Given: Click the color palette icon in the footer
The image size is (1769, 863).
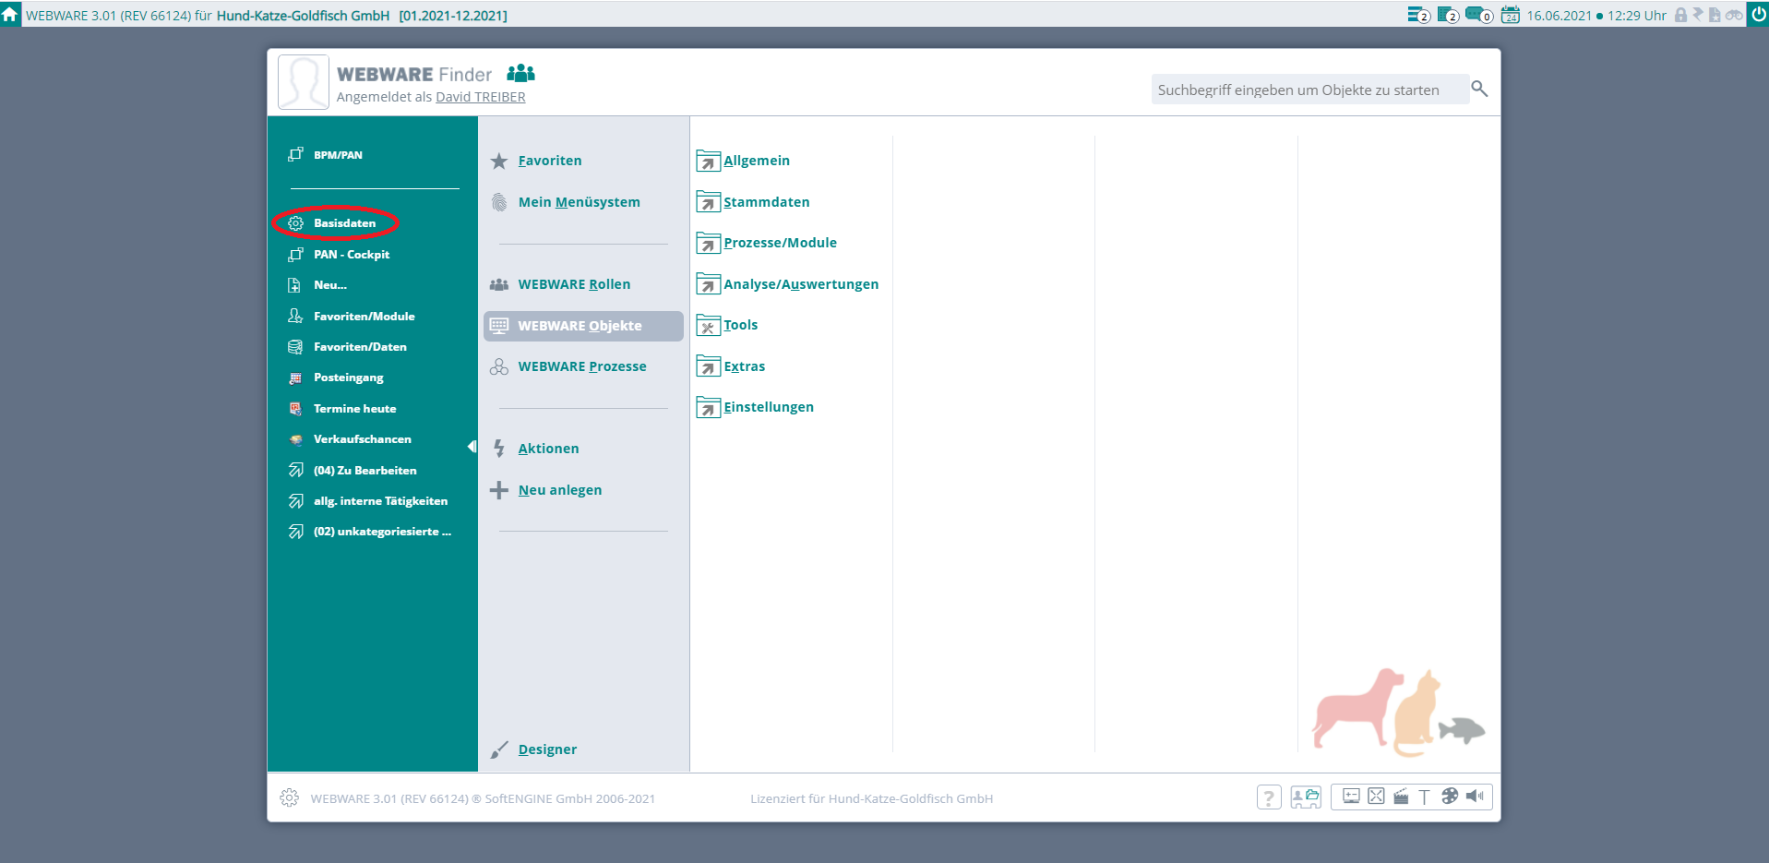Looking at the screenshot, I should coord(1450,797).
